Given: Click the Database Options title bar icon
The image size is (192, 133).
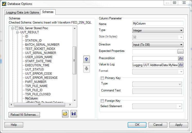Looking at the screenshot, I should [x=4, y=4].
